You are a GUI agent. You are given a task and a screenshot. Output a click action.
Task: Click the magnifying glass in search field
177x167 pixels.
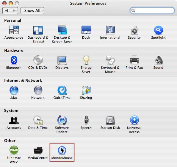[x=133, y=10]
